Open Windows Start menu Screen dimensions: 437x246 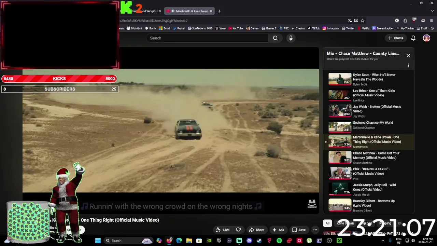(x=98, y=241)
